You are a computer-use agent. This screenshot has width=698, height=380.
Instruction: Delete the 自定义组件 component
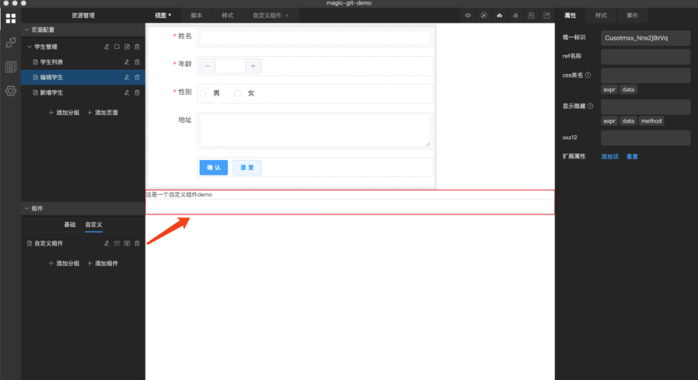point(137,244)
